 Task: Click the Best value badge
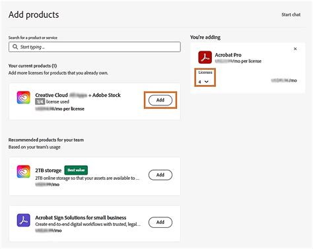coord(76,170)
